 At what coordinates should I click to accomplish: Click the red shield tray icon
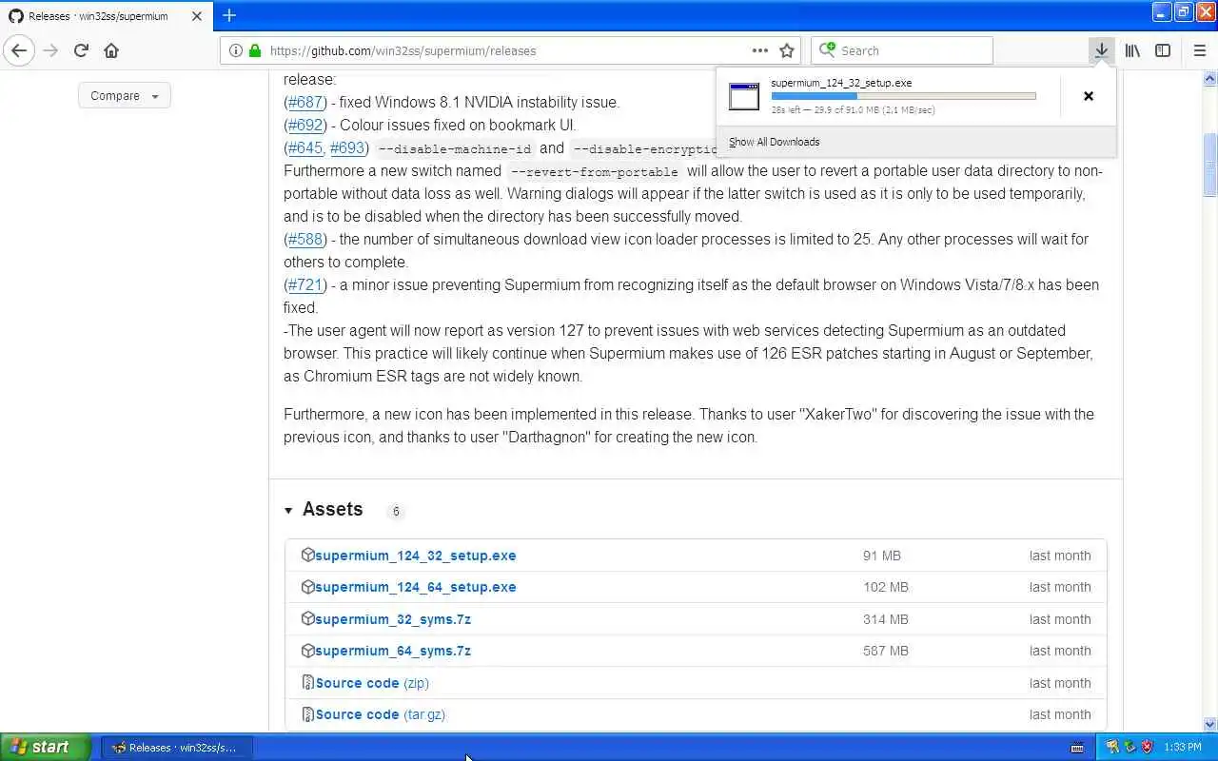[1147, 747]
